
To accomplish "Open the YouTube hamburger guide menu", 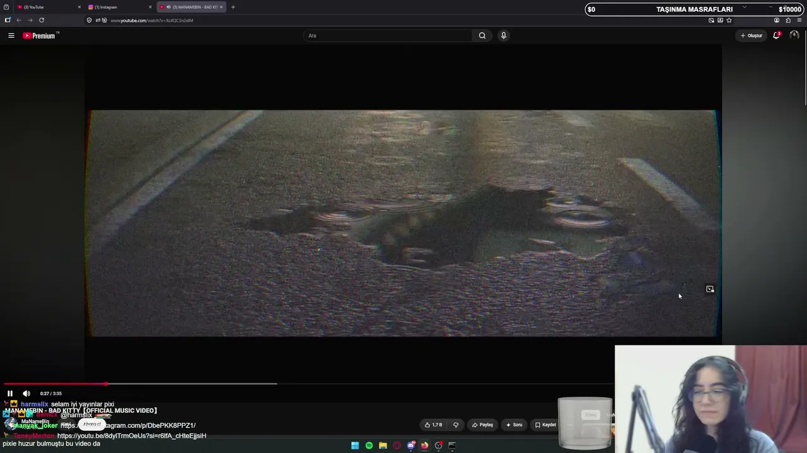I will [x=11, y=36].
